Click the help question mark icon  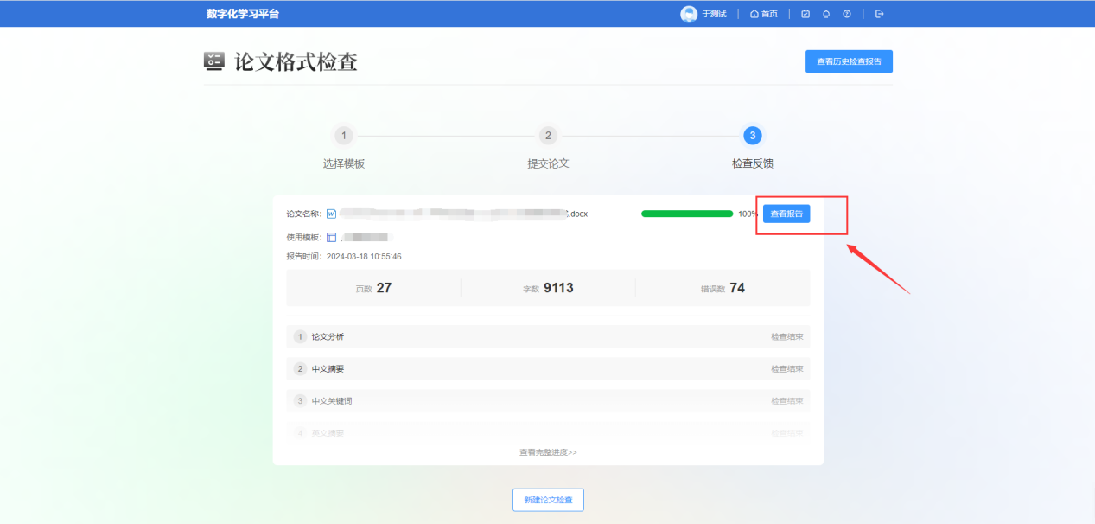847,14
